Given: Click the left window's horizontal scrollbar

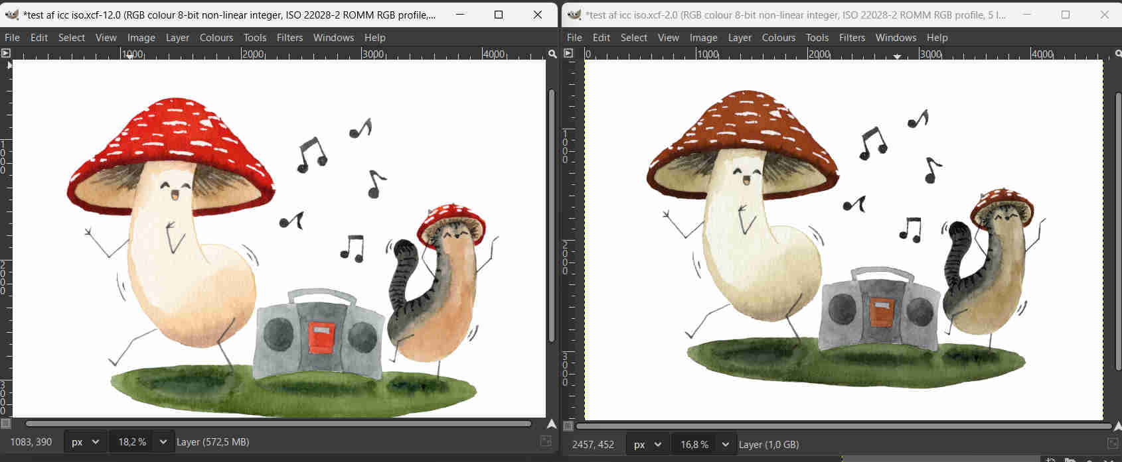Looking at the screenshot, I should [278, 424].
